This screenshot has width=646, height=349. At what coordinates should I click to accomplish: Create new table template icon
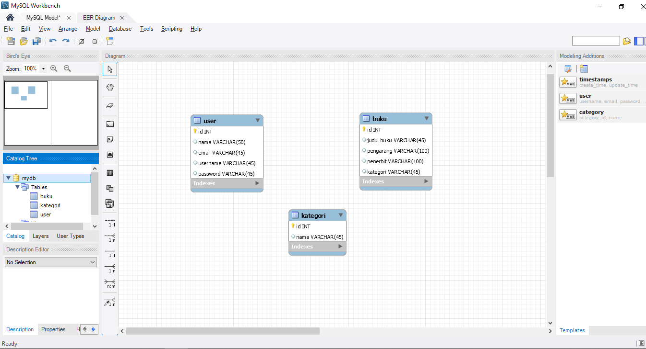[x=584, y=69]
